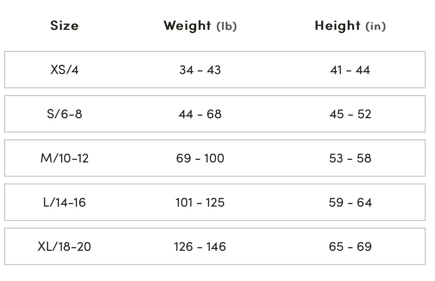435x281 pixels.
Task: Click the 45 - 52 height value
Action: click(x=350, y=114)
